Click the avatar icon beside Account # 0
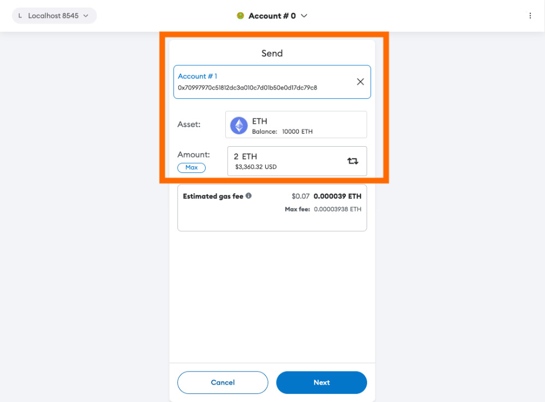545x402 pixels. coord(241,16)
